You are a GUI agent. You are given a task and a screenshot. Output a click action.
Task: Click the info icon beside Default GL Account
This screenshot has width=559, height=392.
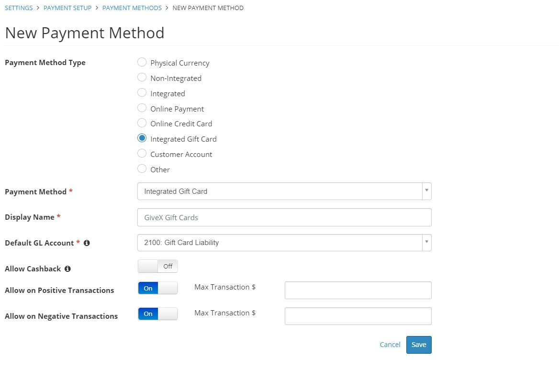click(x=87, y=243)
